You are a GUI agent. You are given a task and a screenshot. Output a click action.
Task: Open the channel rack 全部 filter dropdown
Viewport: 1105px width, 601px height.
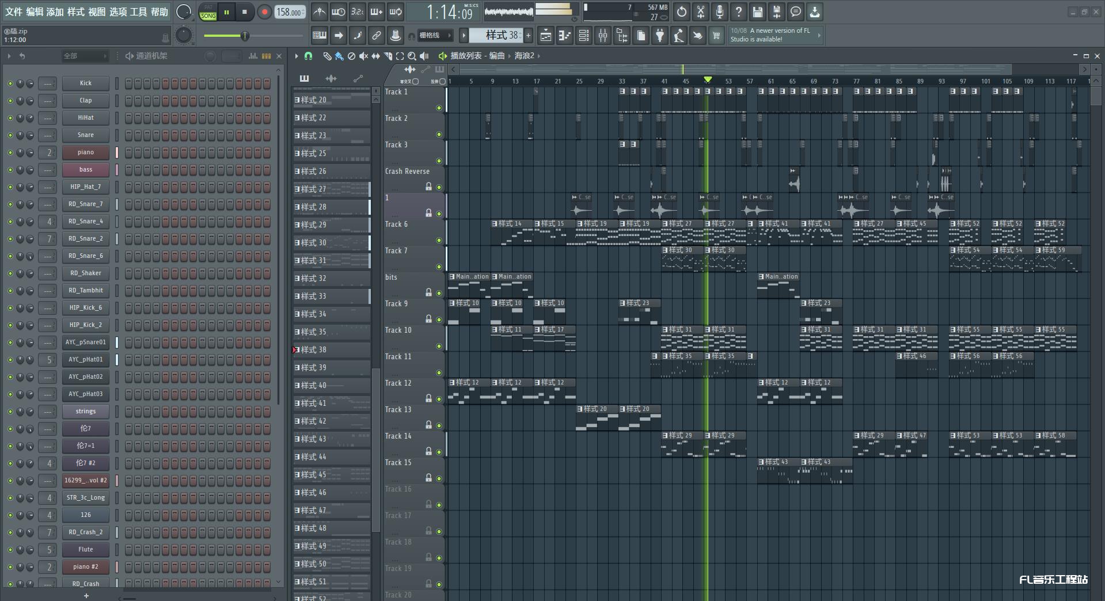[x=85, y=56]
